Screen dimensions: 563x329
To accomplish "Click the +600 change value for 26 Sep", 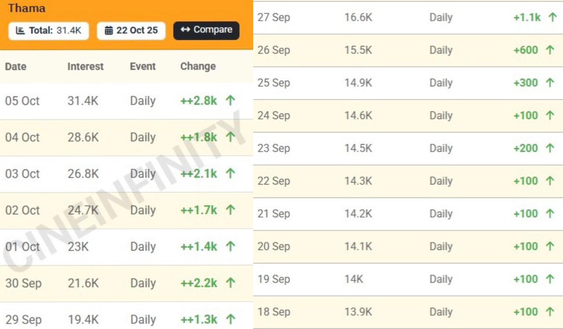I will pos(526,50).
